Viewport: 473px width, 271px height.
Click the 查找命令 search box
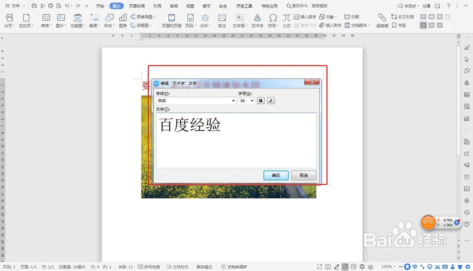(307, 6)
